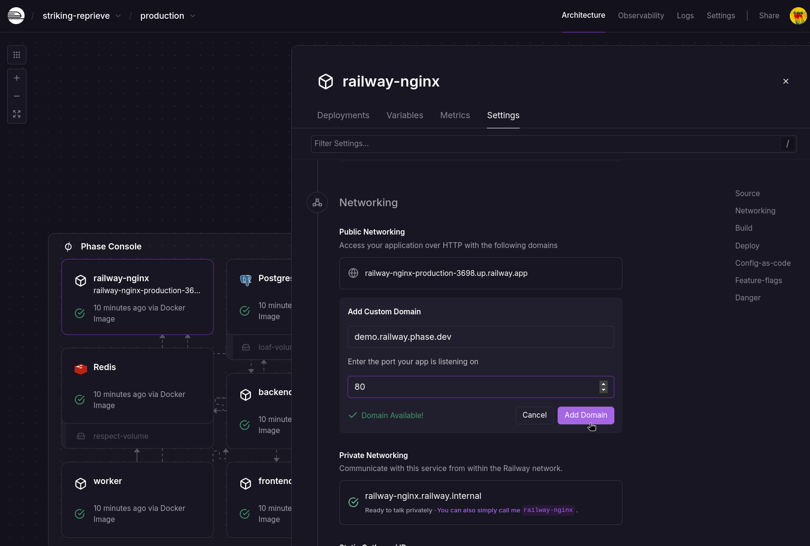Zoom out on the canvas with minus icon
The image size is (810, 546).
[x=17, y=96]
